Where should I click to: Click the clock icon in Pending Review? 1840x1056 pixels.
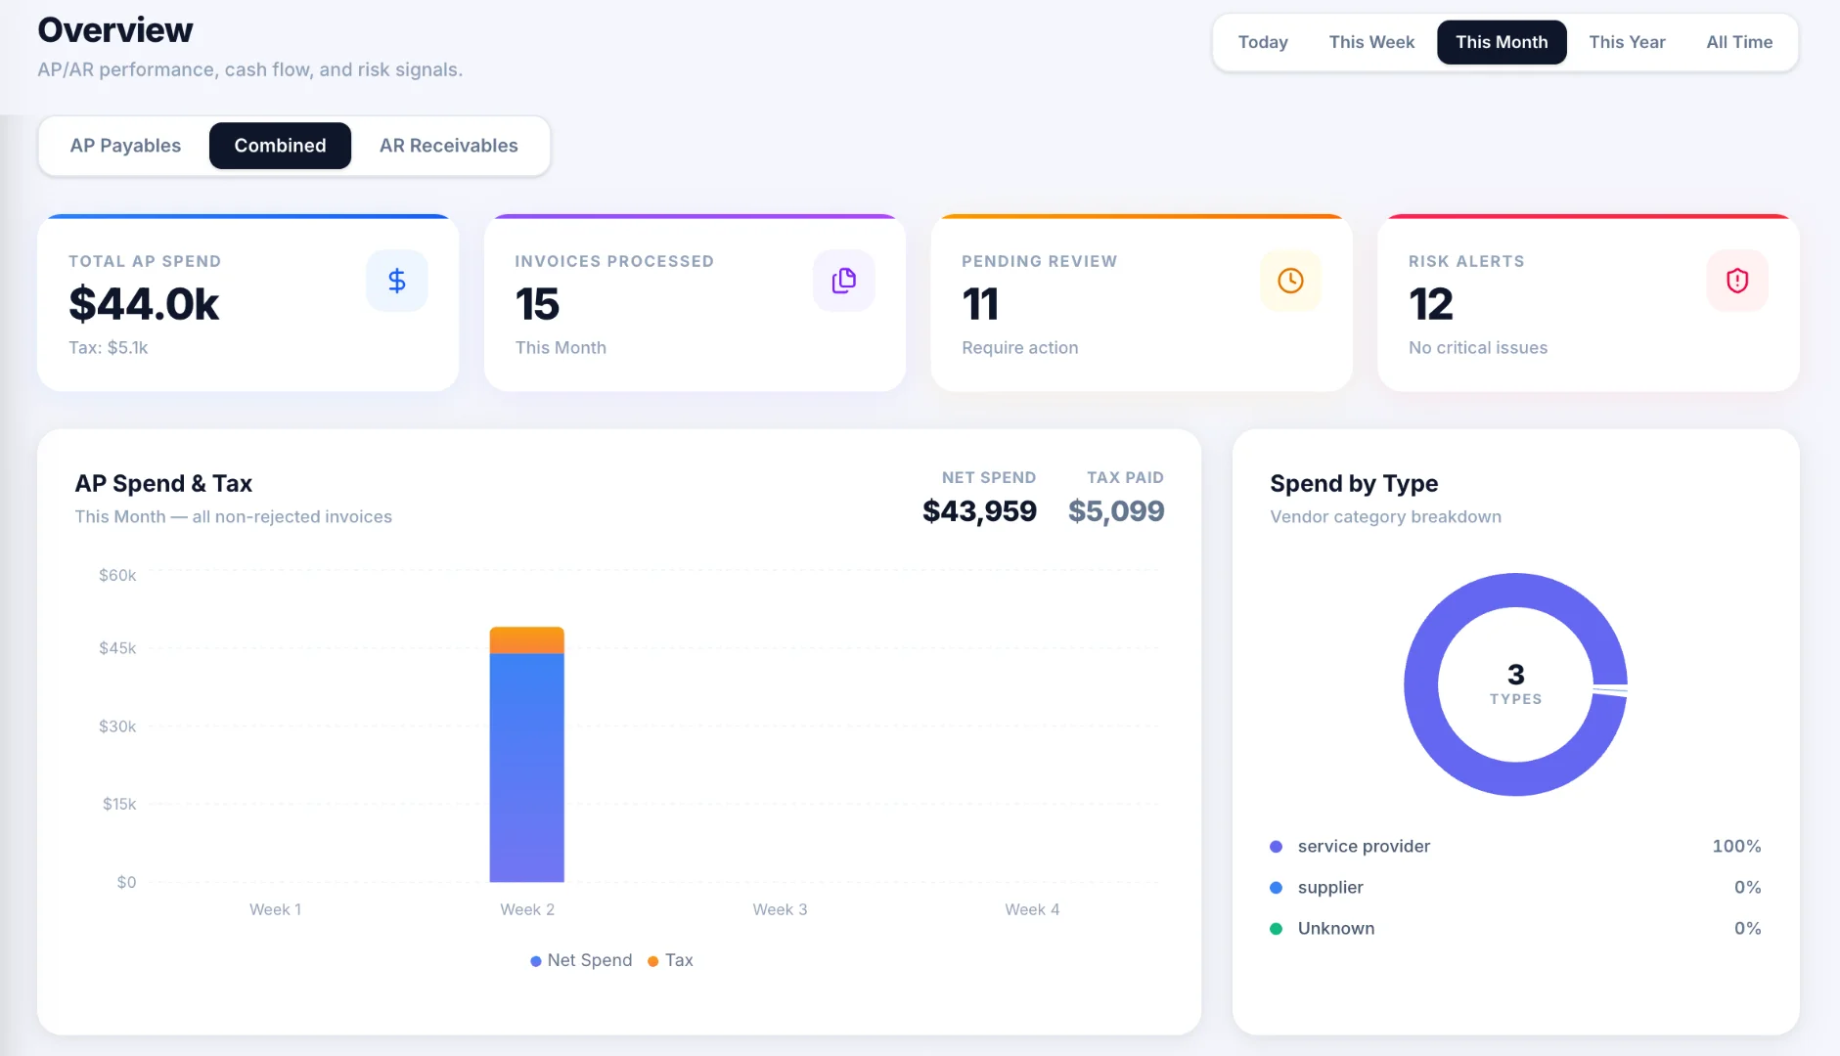[1290, 281]
